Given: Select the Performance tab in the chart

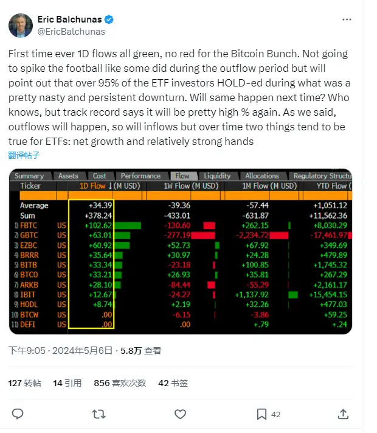Looking at the screenshot, I should 140,176.
